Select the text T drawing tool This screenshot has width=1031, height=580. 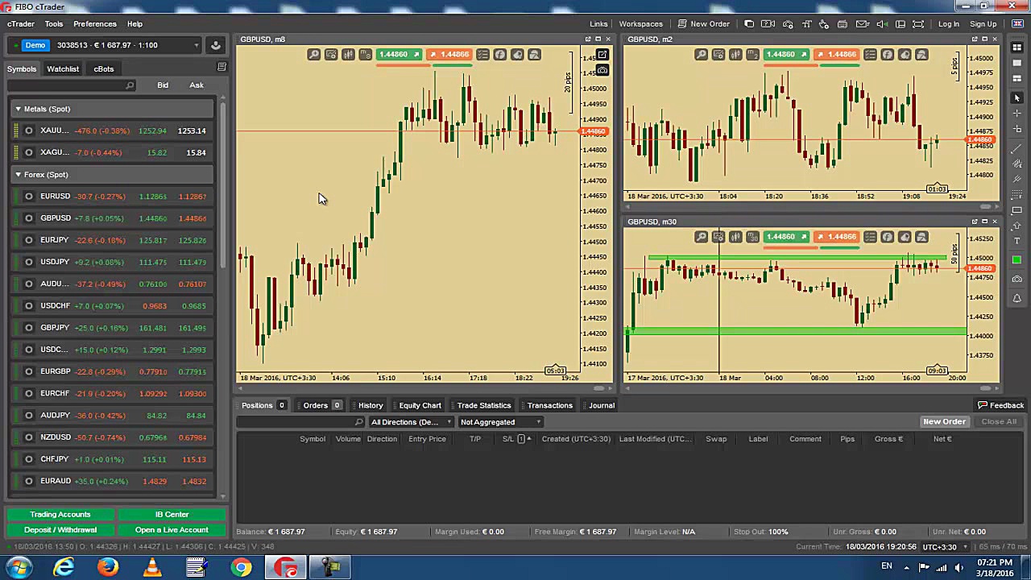[x=1017, y=241]
